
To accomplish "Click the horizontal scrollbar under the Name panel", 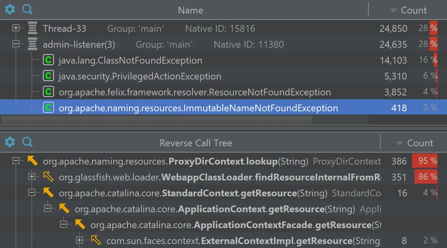I will coord(156,119).
